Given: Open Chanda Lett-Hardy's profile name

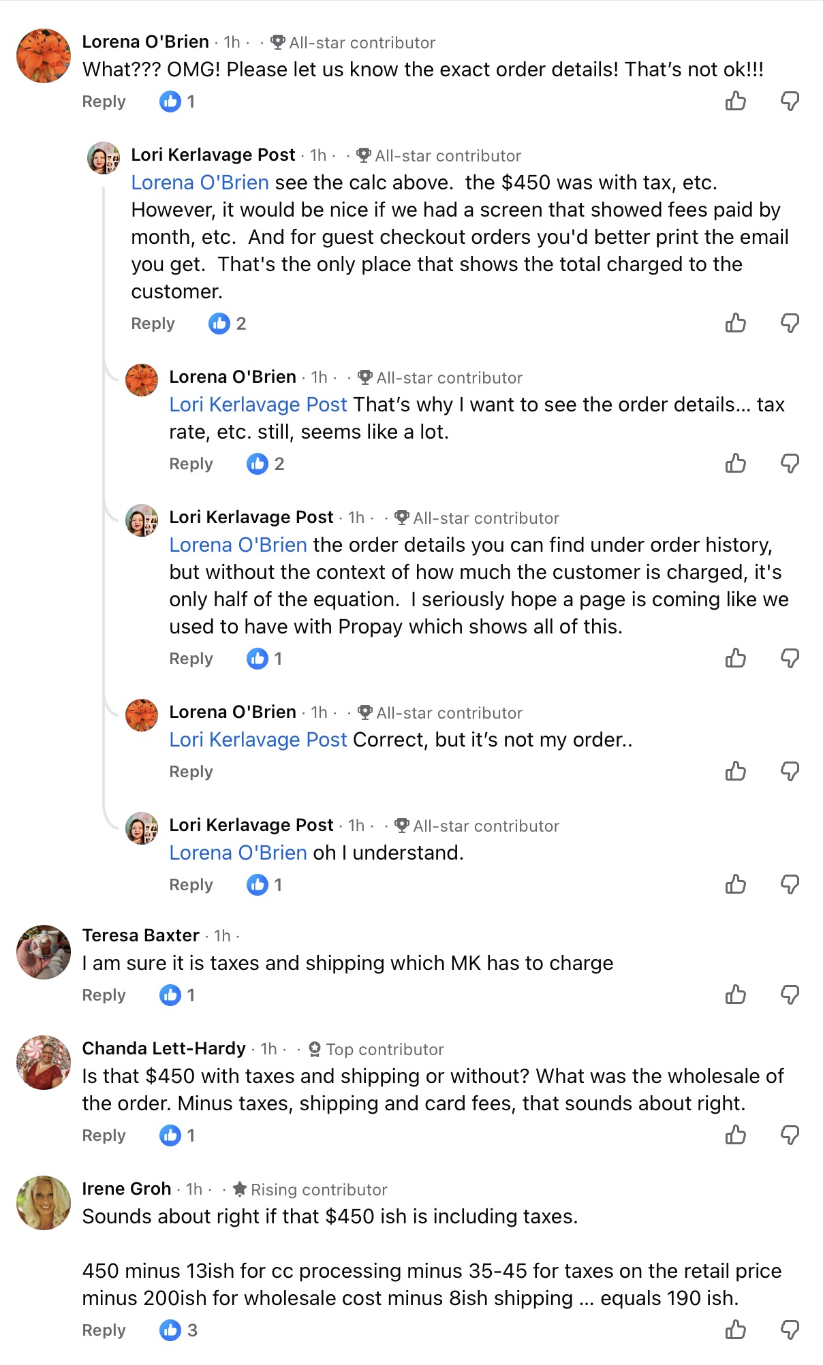Looking at the screenshot, I should point(164,1048).
